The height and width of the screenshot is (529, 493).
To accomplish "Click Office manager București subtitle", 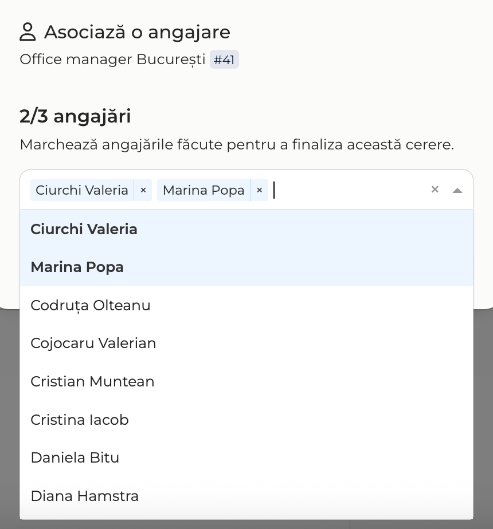I will (112, 60).
